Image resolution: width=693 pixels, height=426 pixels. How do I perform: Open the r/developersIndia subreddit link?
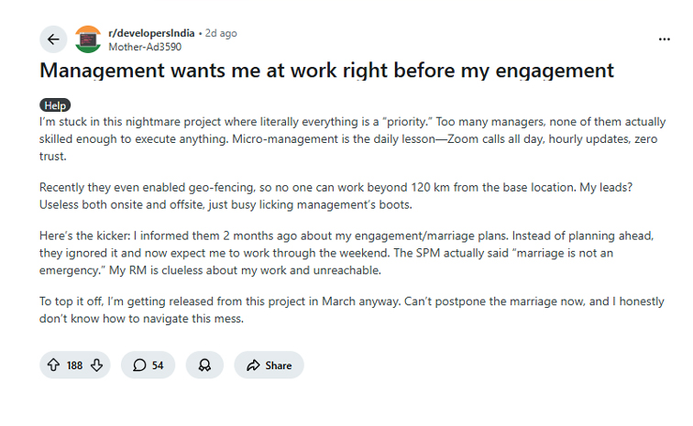[x=150, y=33]
